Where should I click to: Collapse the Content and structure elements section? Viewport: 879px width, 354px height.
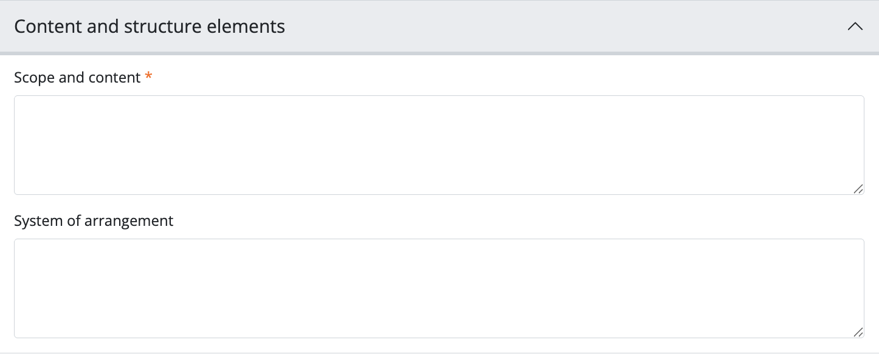[855, 27]
